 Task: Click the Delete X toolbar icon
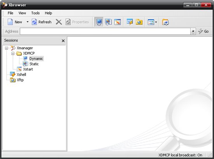tap(59, 22)
